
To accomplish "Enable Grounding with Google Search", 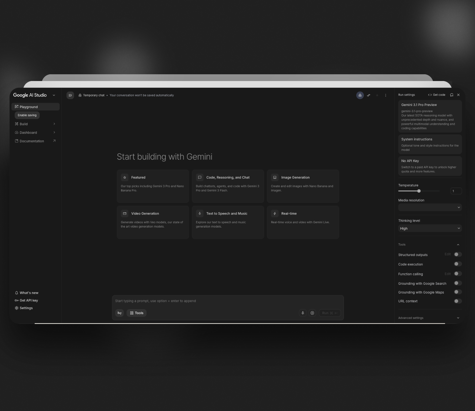I will click(457, 283).
